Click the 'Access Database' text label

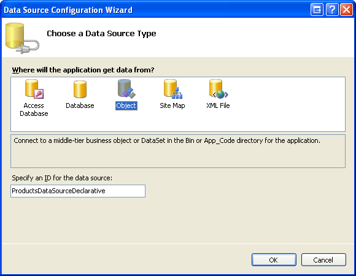(34, 110)
